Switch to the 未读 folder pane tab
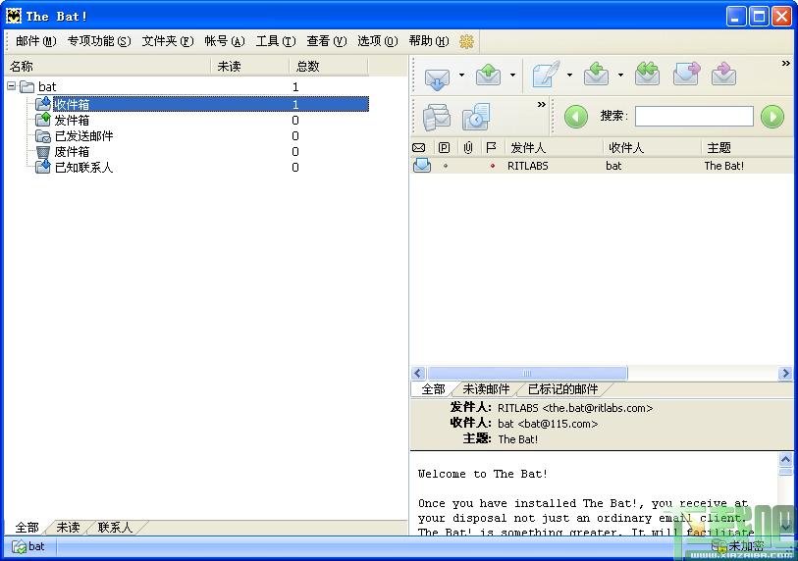798x561 pixels. [x=68, y=528]
